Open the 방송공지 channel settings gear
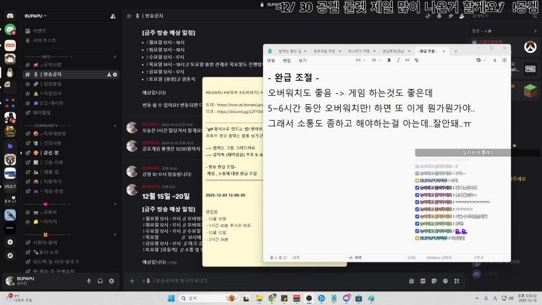Viewport: 542px width, 305px height. pyautogui.click(x=115, y=74)
